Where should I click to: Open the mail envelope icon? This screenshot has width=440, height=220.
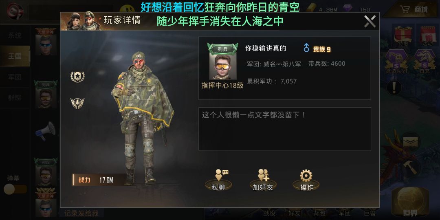coord(411,142)
